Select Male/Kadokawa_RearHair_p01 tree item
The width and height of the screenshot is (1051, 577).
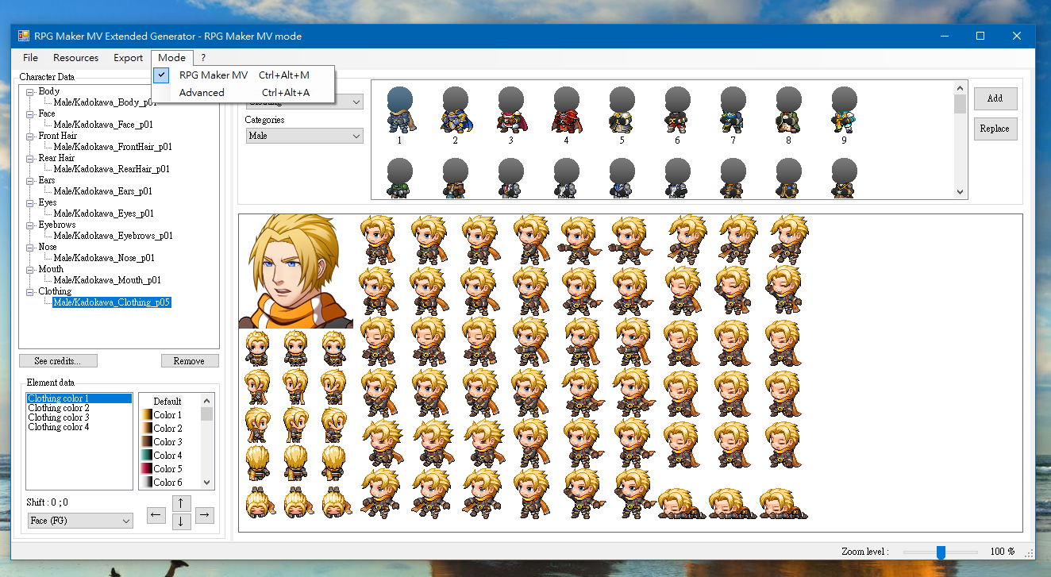[112, 169]
